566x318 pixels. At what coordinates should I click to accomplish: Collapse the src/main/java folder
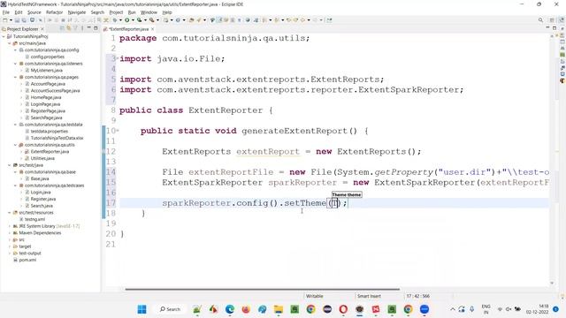click(x=10, y=43)
